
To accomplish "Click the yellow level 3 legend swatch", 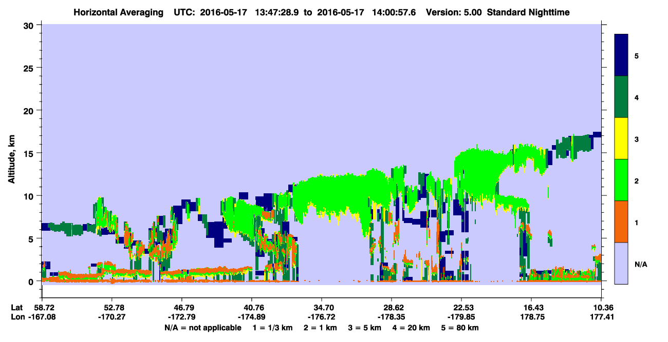I will [621, 138].
